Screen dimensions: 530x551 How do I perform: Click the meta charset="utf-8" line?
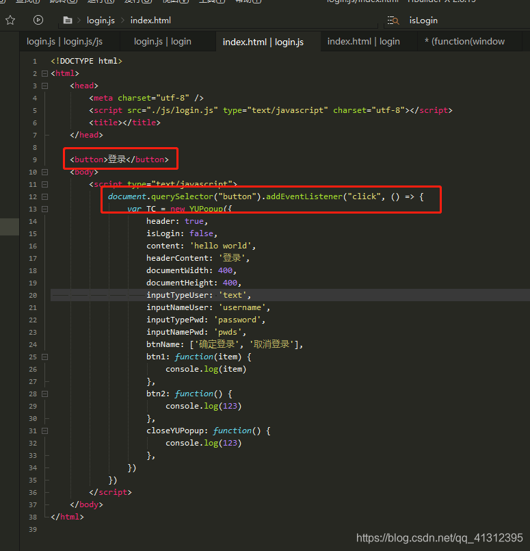point(146,98)
